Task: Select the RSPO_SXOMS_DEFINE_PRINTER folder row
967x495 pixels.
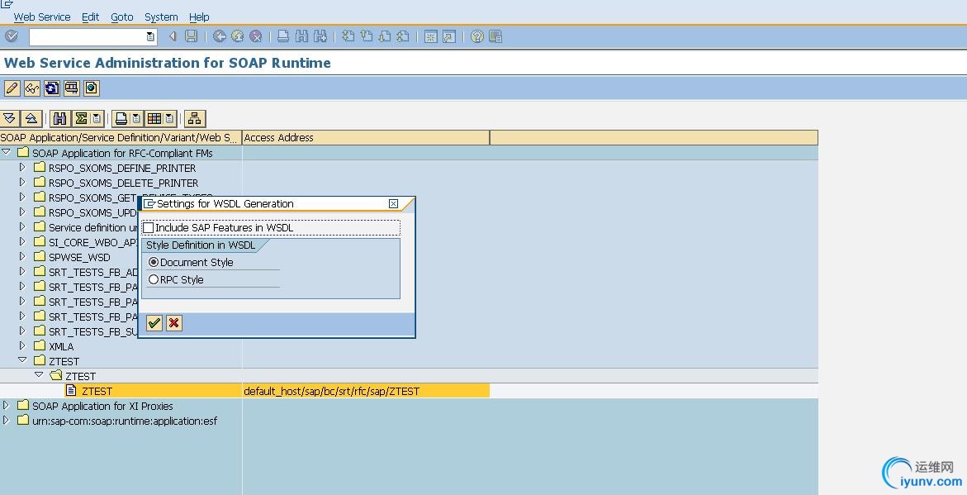Action: (x=122, y=168)
